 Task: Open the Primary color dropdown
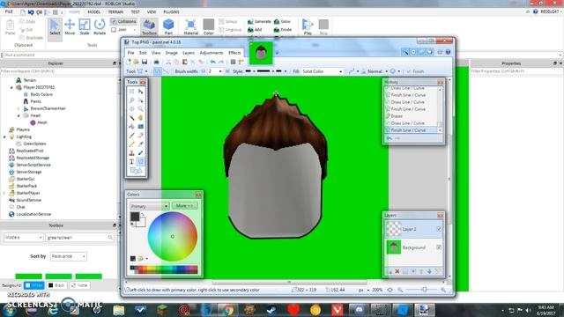tap(149, 206)
